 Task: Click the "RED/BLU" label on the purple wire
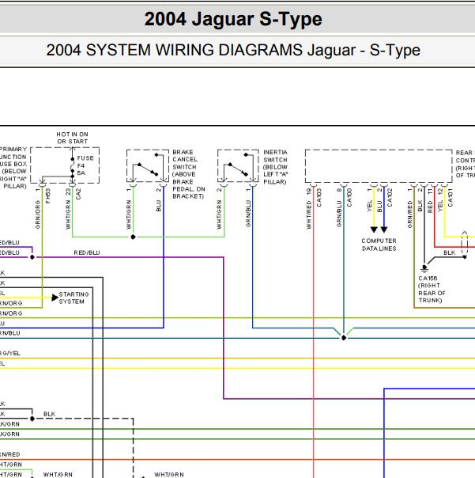(x=87, y=252)
